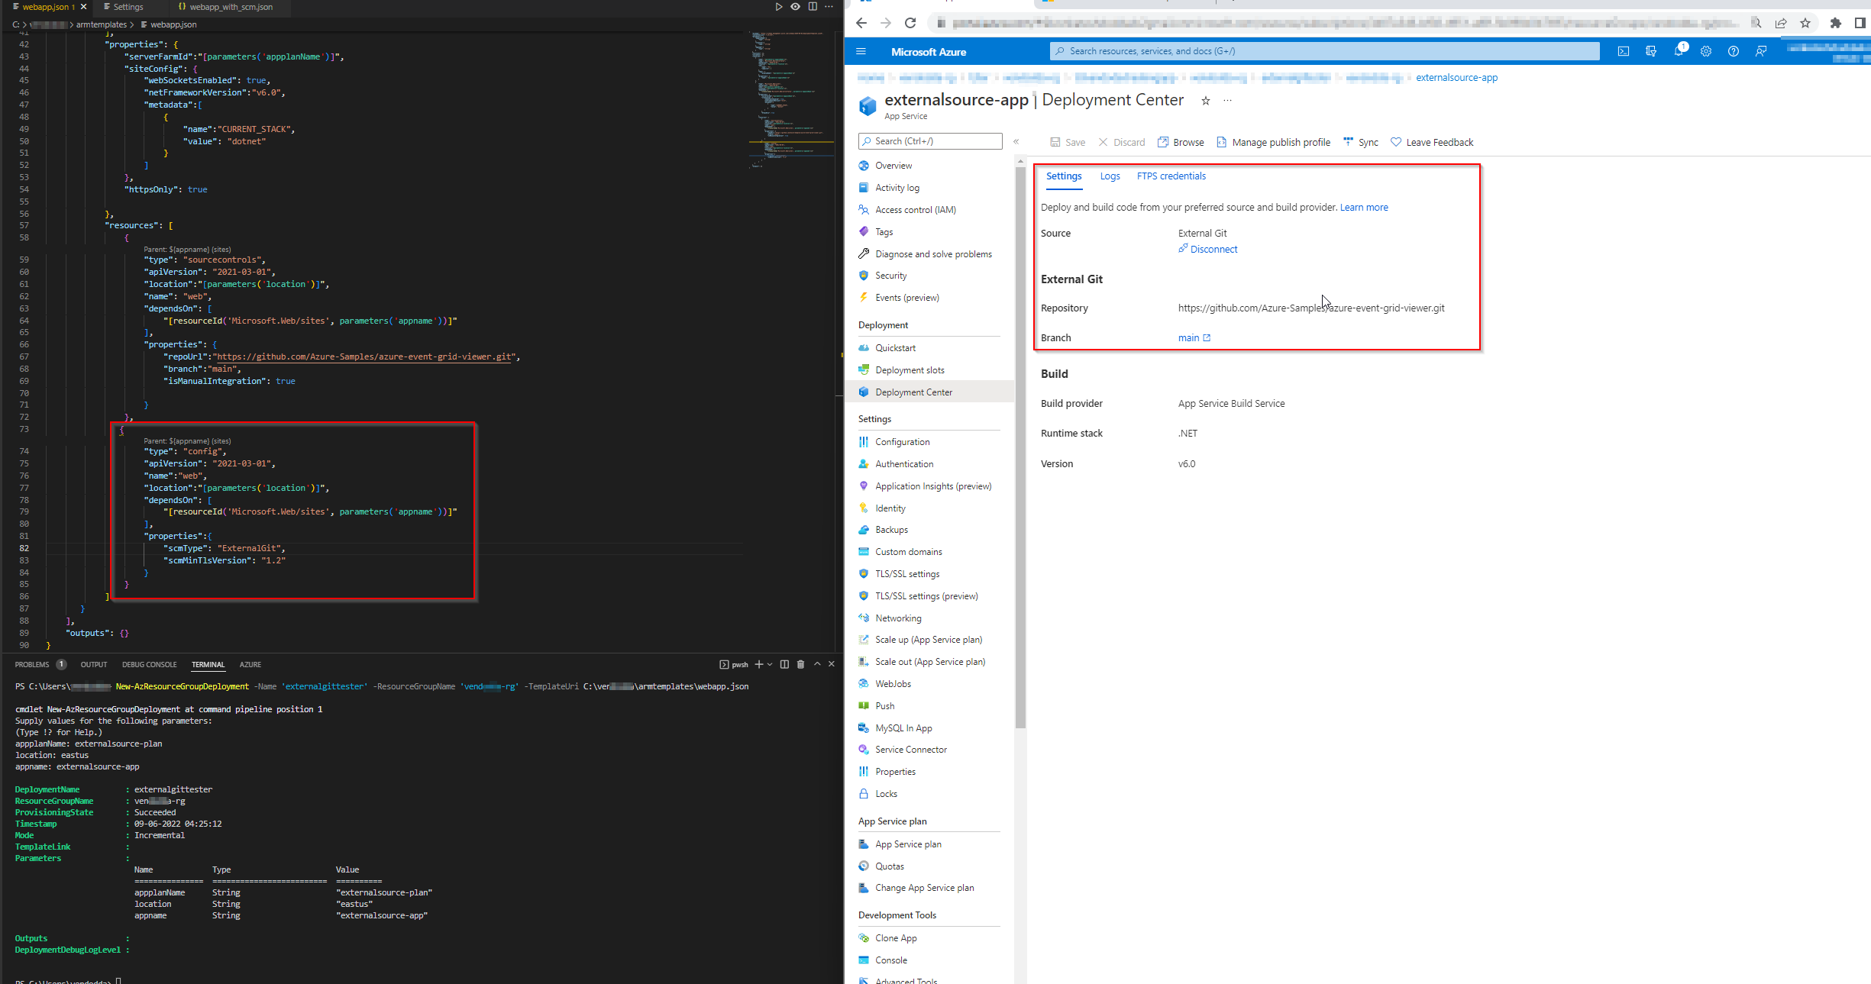1871x984 pixels.
Task: Refresh the Azure portal page
Action: 910,23
